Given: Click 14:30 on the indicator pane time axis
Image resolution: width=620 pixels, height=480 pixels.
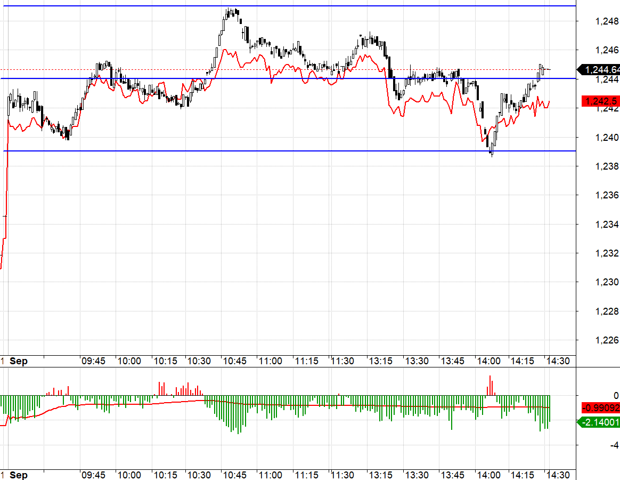Looking at the screenshot, I should click(558, 475).
